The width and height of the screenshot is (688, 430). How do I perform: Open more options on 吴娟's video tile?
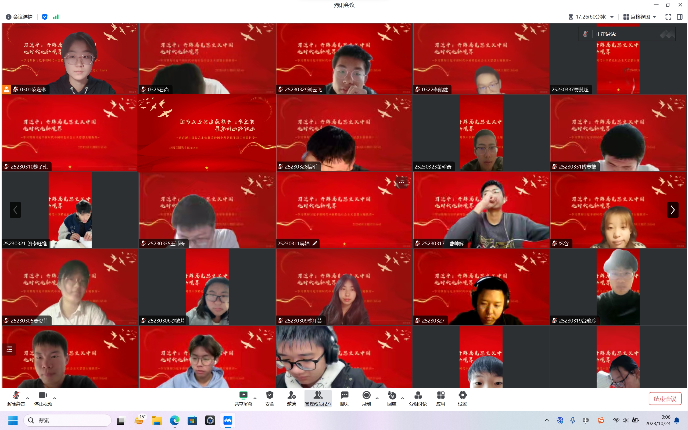coord(401,182)
